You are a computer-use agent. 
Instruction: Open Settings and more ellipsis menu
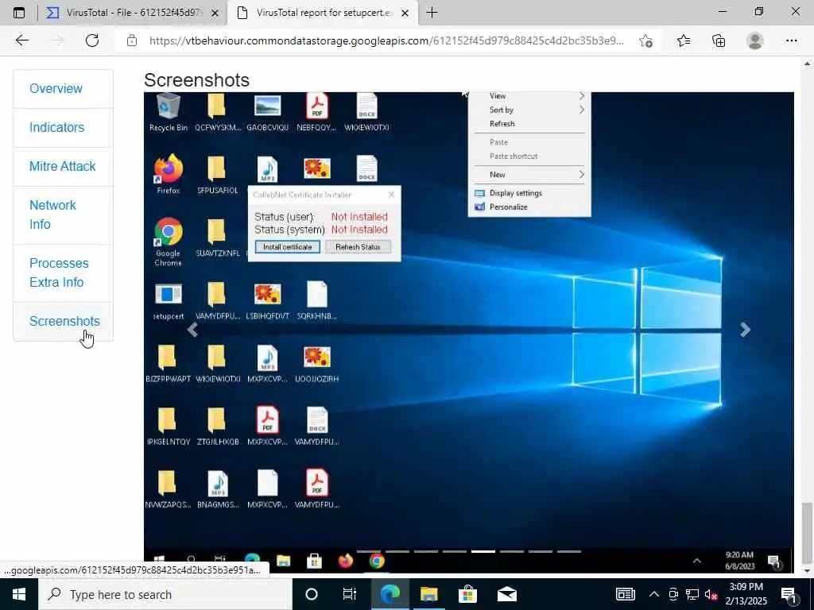point(791,41)
